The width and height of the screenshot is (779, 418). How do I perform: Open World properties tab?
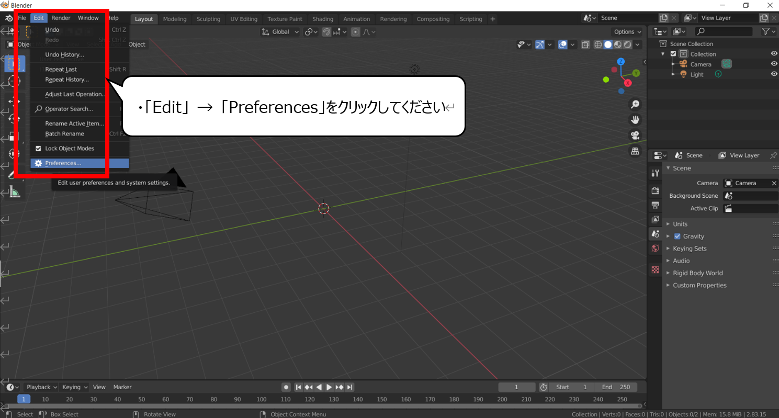[655, 248]
